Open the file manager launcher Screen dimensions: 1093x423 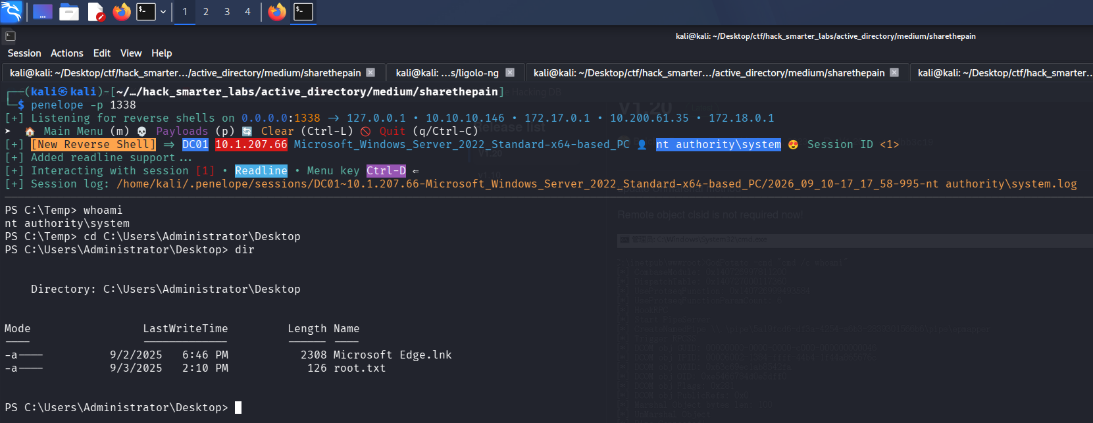coord(69,12)
